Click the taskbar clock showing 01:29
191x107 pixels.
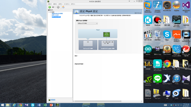[186, 105]
